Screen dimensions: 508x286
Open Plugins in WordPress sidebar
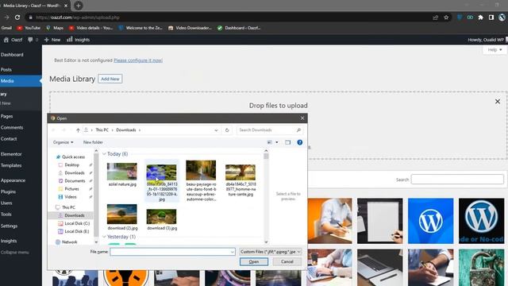[8, 191]
